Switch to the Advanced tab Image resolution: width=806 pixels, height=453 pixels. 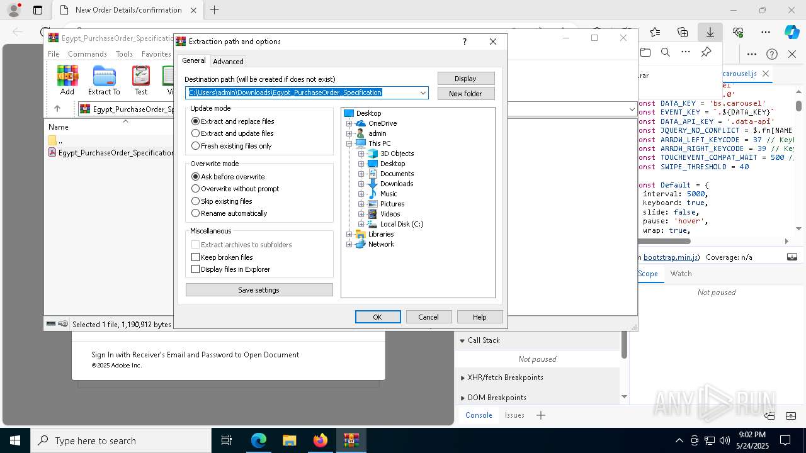point(228,62)
